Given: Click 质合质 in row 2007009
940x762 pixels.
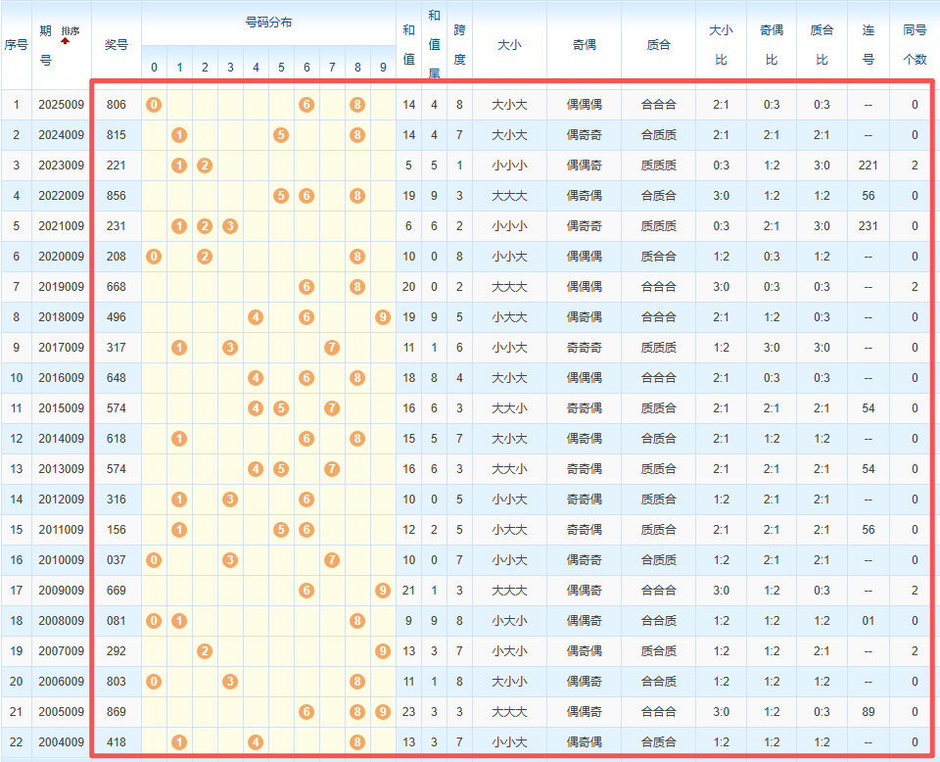Looking at the screenshot, I should point(658,651).
